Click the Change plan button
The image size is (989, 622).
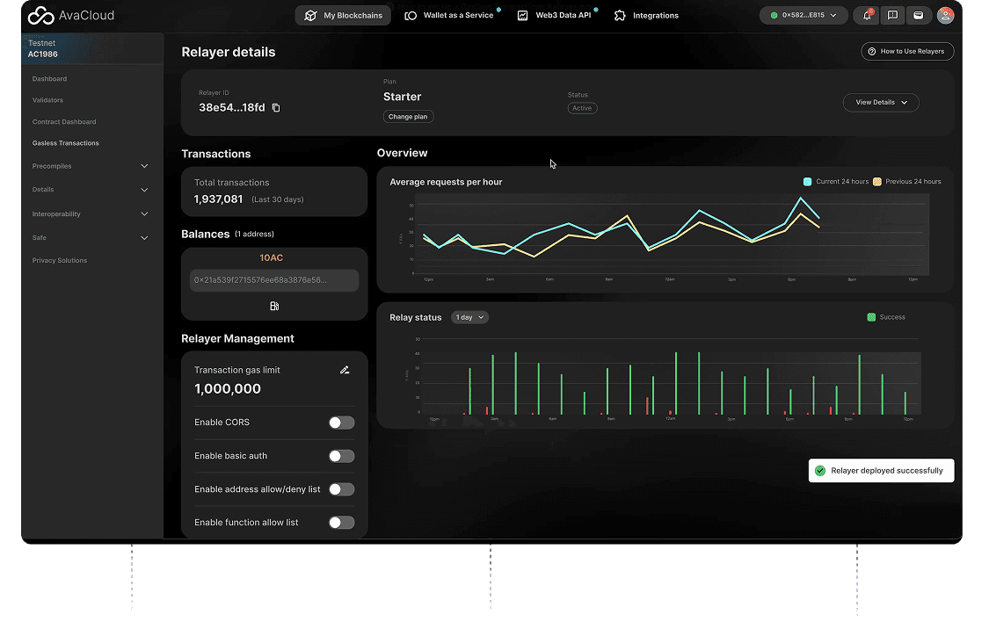(x=408, y=117)
